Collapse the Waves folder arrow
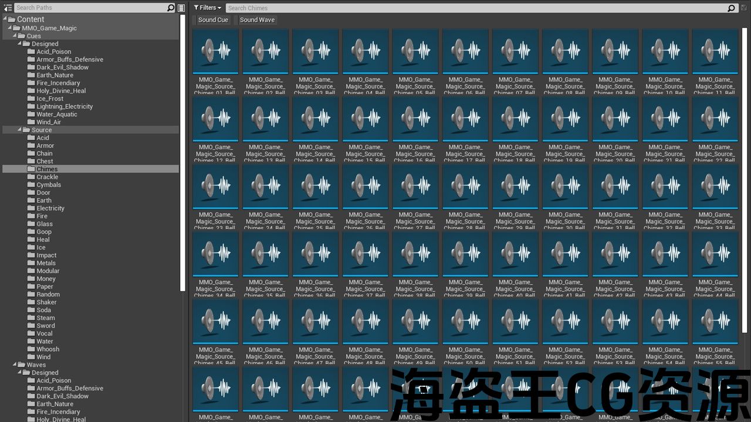The height and width of the screenshot is (422, 751). 15,365
